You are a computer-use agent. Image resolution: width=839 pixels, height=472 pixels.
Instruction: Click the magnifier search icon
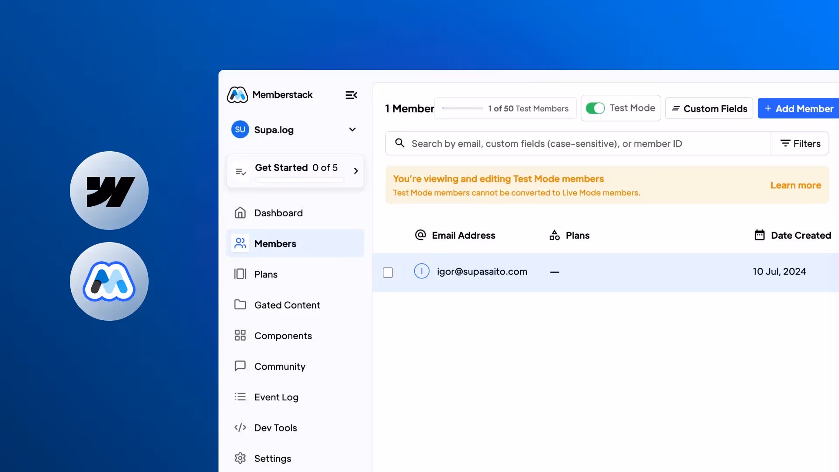point(399,143)
